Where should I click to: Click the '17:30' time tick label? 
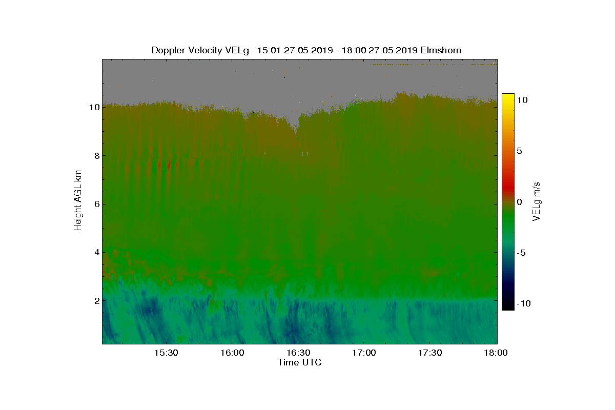(x=430, y=353)
